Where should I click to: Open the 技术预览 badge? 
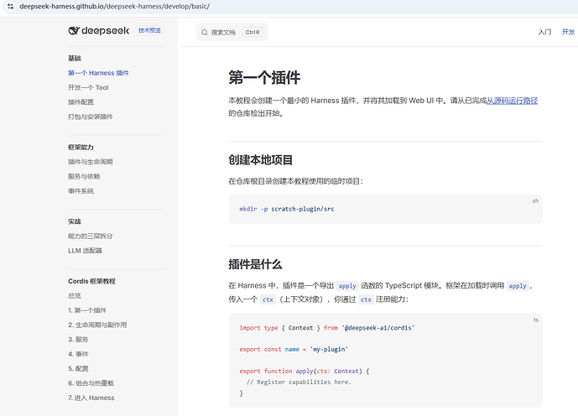click(x=149, y=30)
